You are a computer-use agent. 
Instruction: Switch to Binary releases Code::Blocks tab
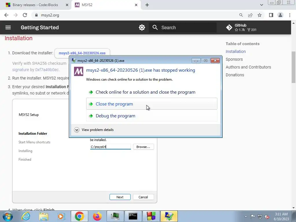(35, 5)
